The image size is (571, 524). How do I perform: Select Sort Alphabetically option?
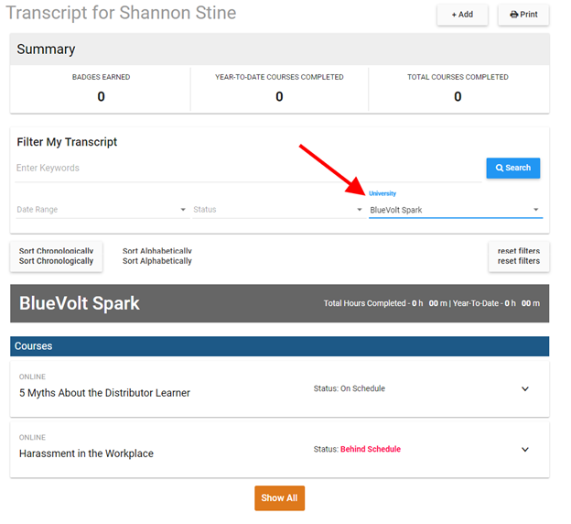coord(157,257)
